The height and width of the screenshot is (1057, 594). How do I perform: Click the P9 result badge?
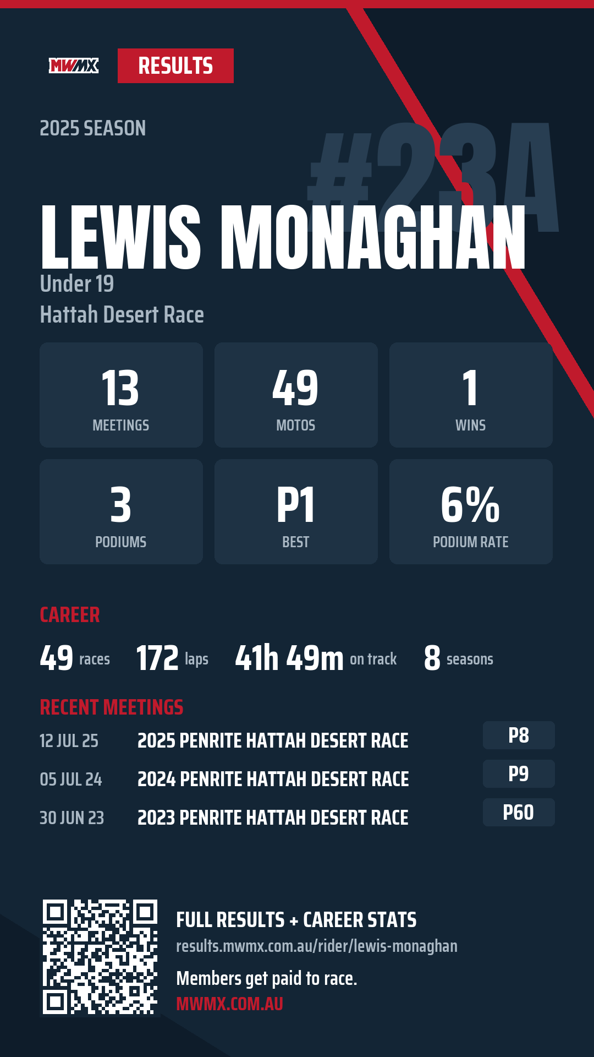(x=519, y=773)
